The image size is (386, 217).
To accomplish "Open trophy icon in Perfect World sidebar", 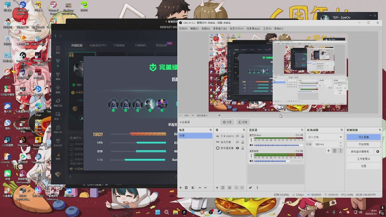I will pyautogui.click(x=58, y=76).
